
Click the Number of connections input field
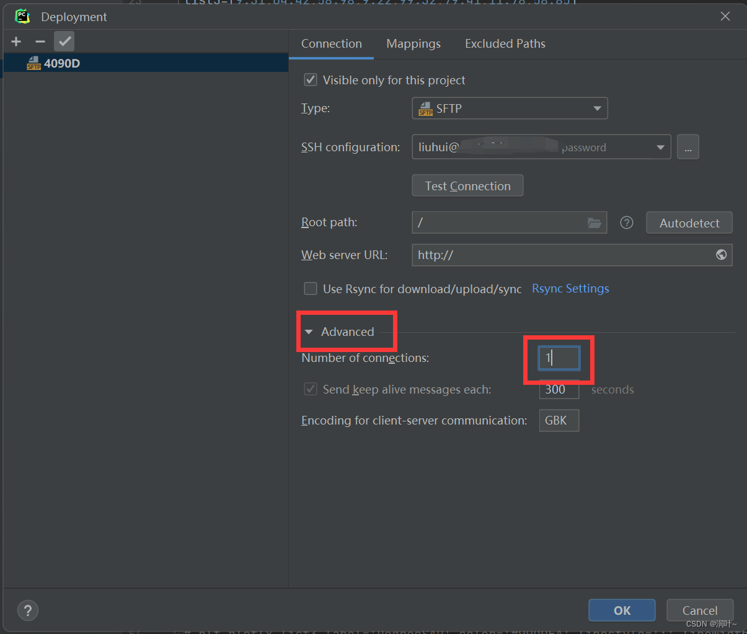tap(558, 358)
